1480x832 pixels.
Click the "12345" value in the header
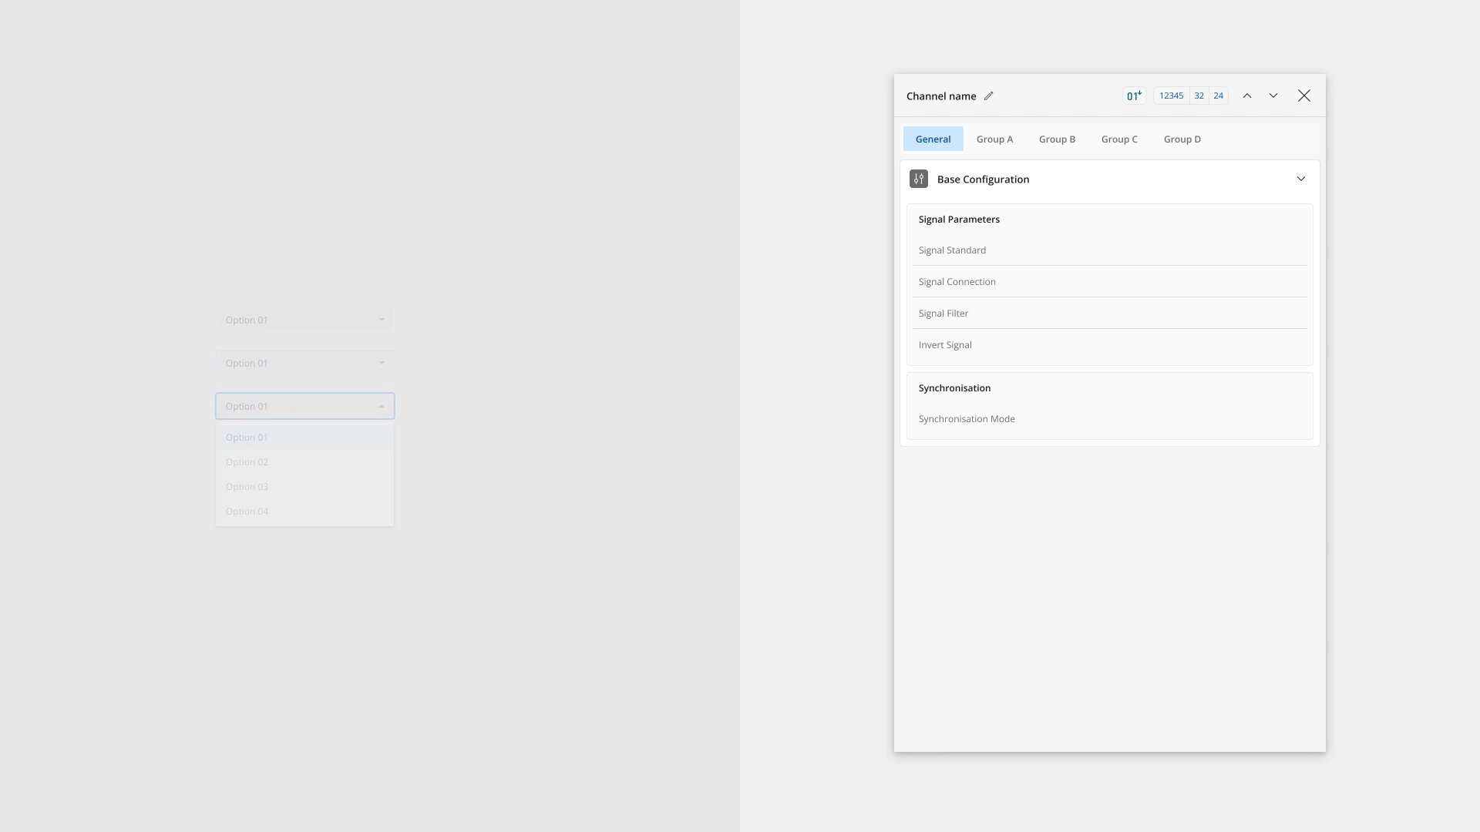click(1171, 95)
